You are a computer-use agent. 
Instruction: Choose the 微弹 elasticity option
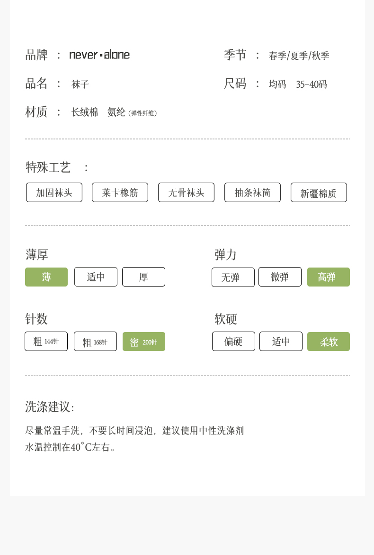280,277
